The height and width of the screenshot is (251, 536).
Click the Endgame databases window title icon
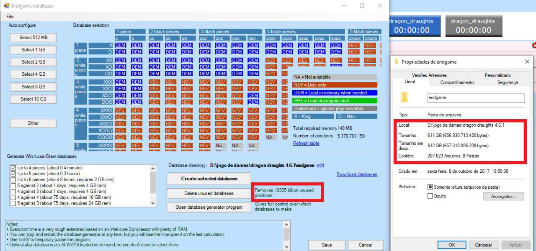(6, 6)
